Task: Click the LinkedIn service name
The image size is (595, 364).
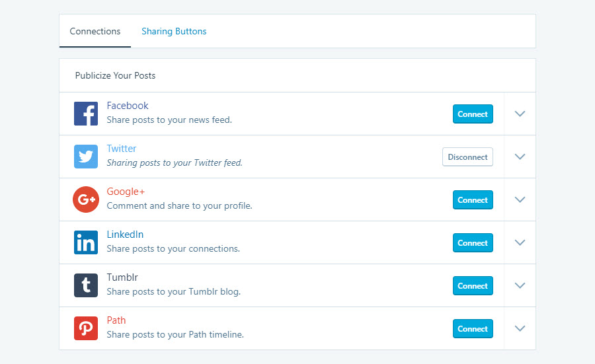Action: pos(125,235)
